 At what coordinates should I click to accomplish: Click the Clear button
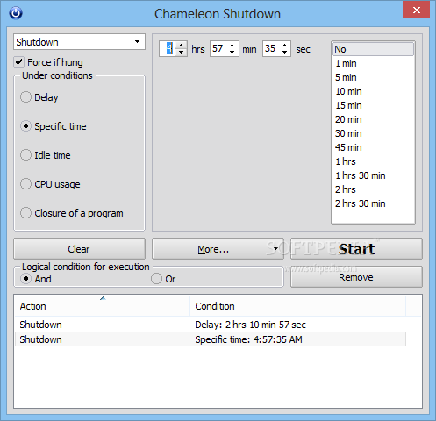pos(79,249)
